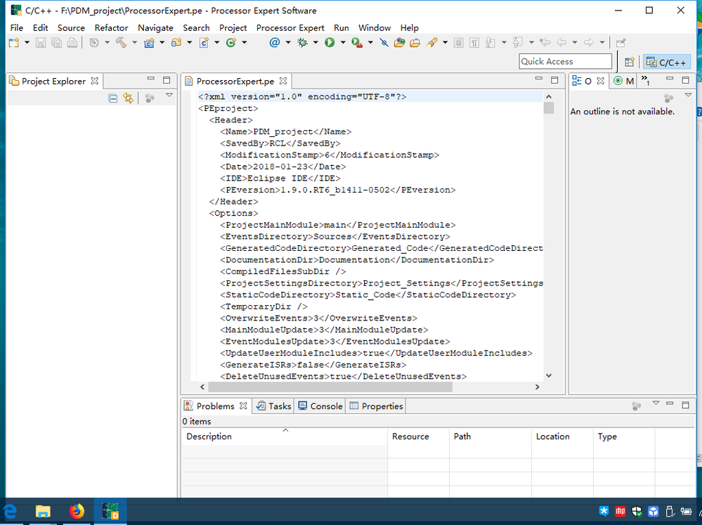Click the Pin Editor icon

[x=620, y=43]
